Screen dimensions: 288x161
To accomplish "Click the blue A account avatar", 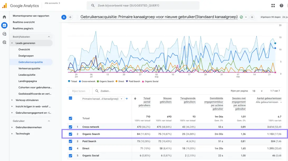I will [x=63, y=17].
